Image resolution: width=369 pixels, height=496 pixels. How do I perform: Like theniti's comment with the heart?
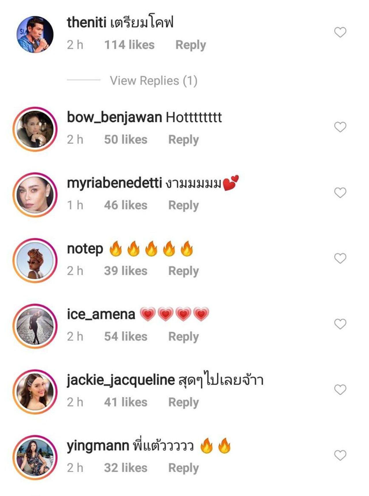[x=340, y=32]
